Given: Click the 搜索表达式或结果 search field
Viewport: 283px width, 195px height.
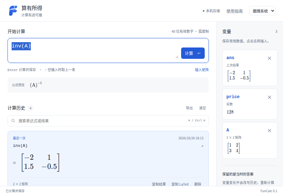Looking at the screenshot, I should (108, 121).
